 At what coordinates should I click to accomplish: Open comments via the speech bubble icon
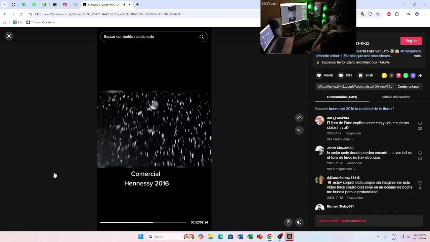pos(341,76)
